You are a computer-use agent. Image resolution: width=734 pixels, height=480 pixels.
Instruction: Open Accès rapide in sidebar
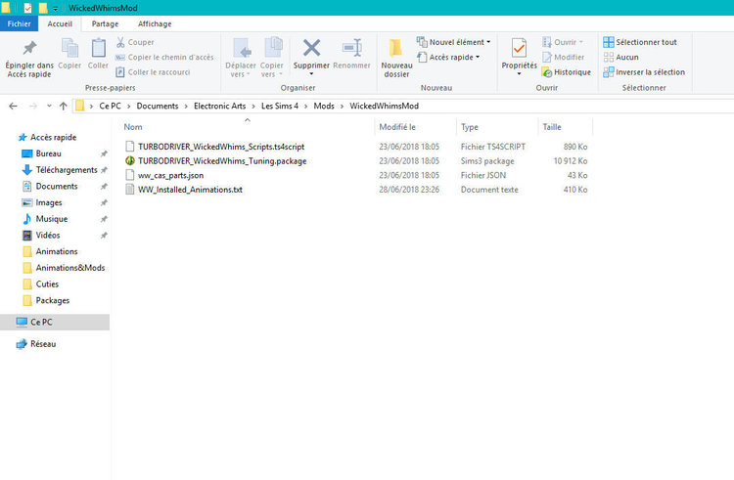54,138
